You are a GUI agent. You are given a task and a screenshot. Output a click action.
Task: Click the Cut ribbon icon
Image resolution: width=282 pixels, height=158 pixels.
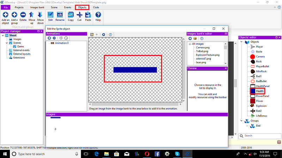79,15
